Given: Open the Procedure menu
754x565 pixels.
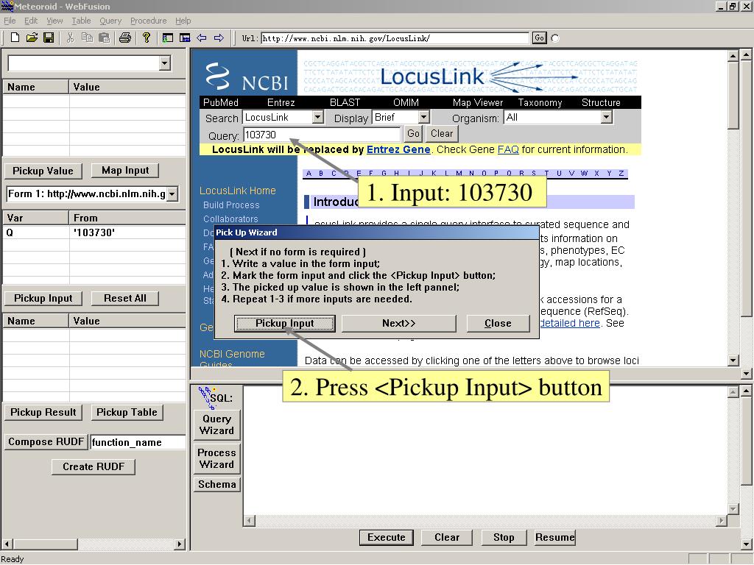Looking at the screenshot, I should pos(149,21).
